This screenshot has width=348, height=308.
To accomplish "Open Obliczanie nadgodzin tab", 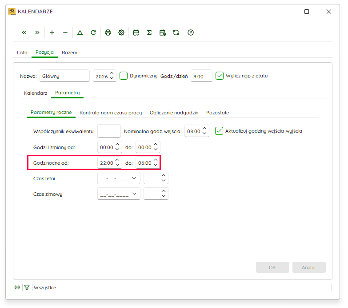I will click(174, 113).
